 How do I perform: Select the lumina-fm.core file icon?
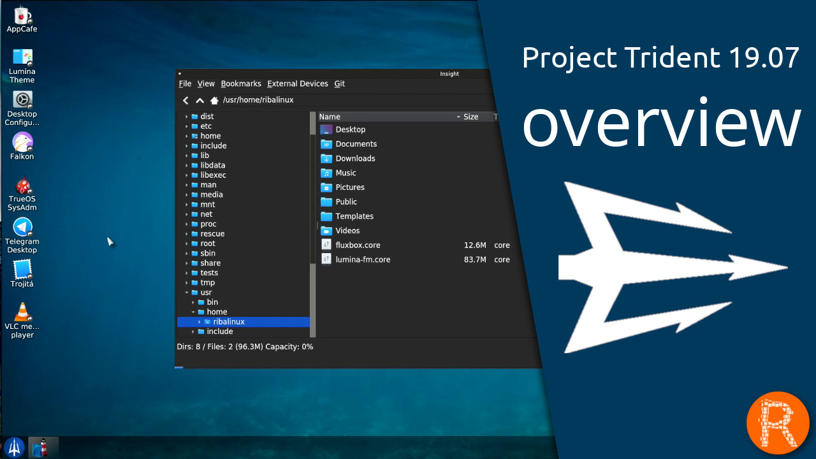[x=326, y=259]
